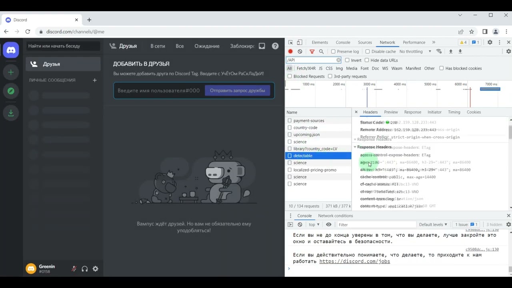
Task: Toggle device toolbar icon in DevTools
Action: (300, 42)
